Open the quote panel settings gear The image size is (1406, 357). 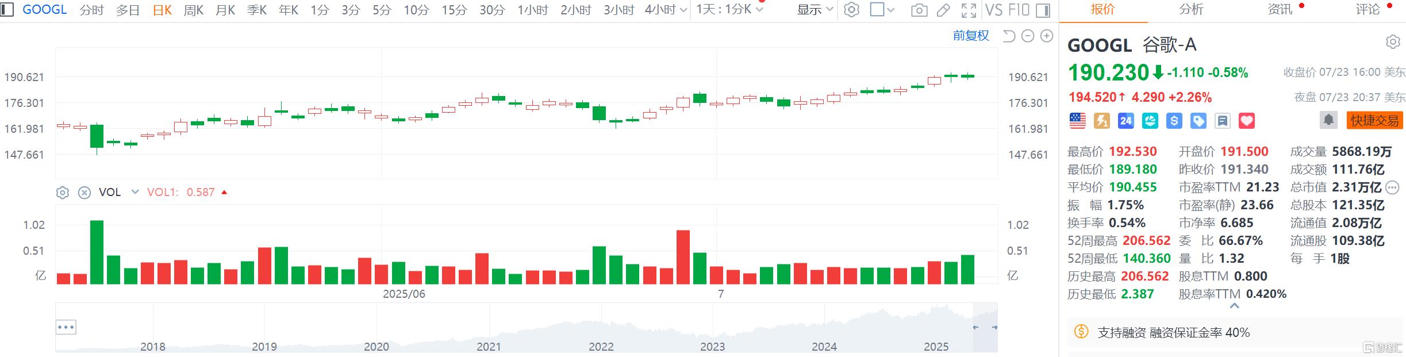pyautogui.click(x=1392, y=42)
